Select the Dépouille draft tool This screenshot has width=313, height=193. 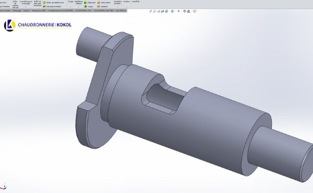pos(90,3)
